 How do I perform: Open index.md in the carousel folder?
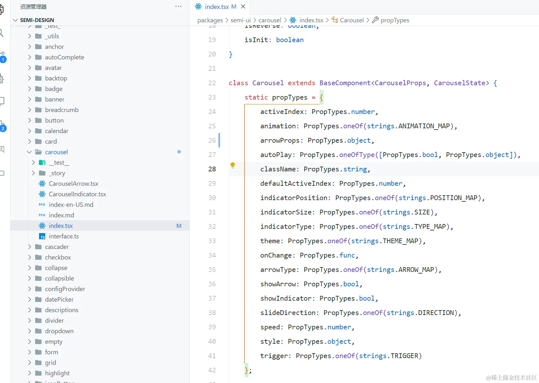[x=61, y=215]
